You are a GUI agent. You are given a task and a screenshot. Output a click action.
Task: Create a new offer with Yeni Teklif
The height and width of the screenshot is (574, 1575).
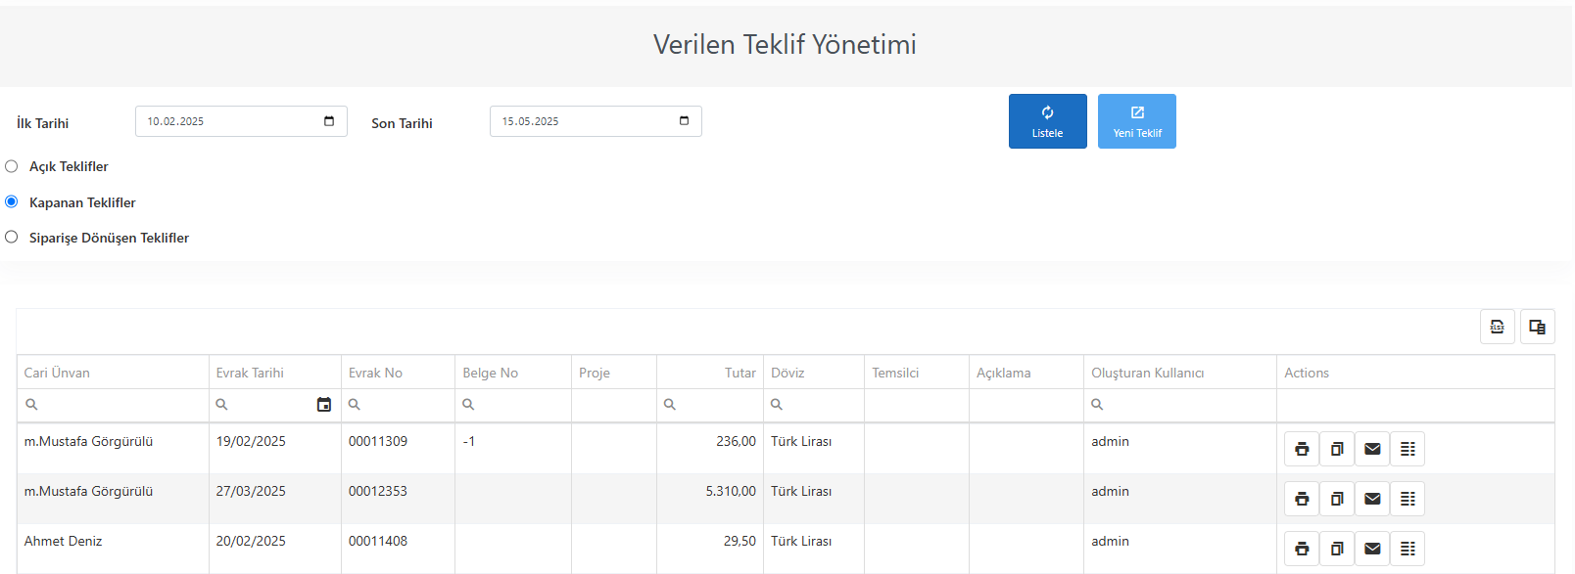click(x=1137, y=121)
